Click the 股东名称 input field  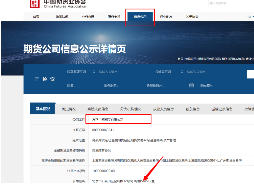point(235,85)
